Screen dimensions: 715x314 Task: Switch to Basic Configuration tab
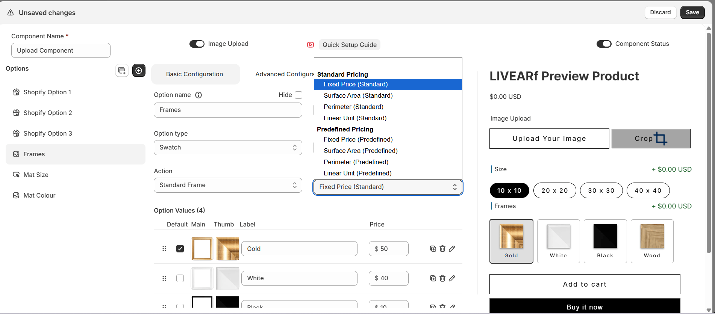[195, 74]
